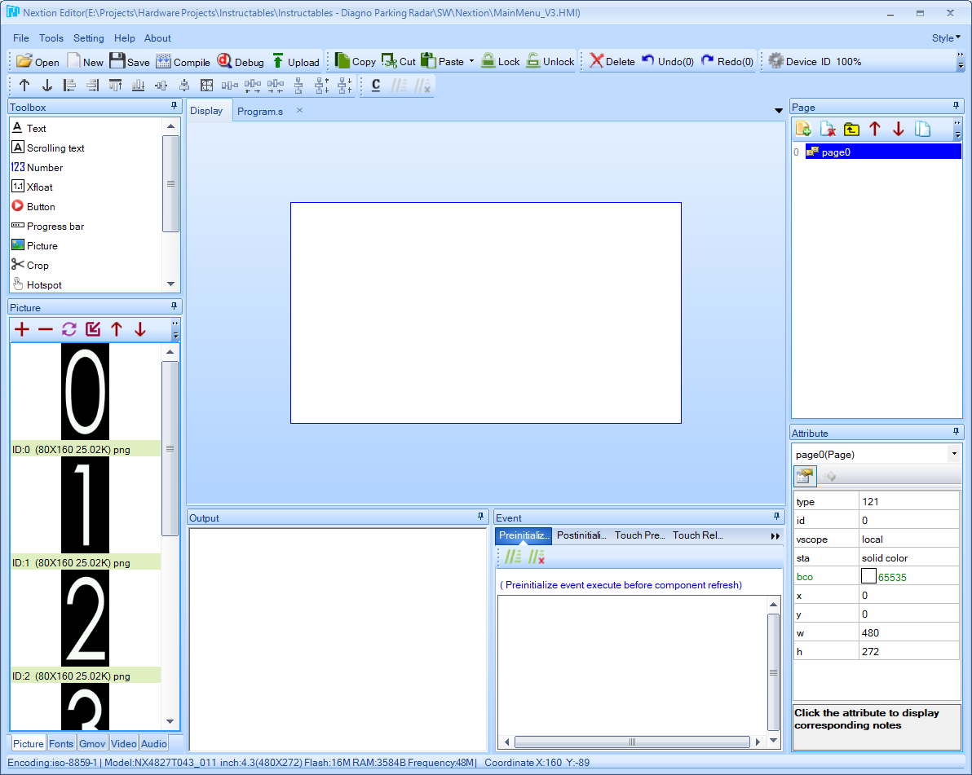Open the Paste dropdown arrow
This screenshot has width=972, height=775.
coord(472,61)
